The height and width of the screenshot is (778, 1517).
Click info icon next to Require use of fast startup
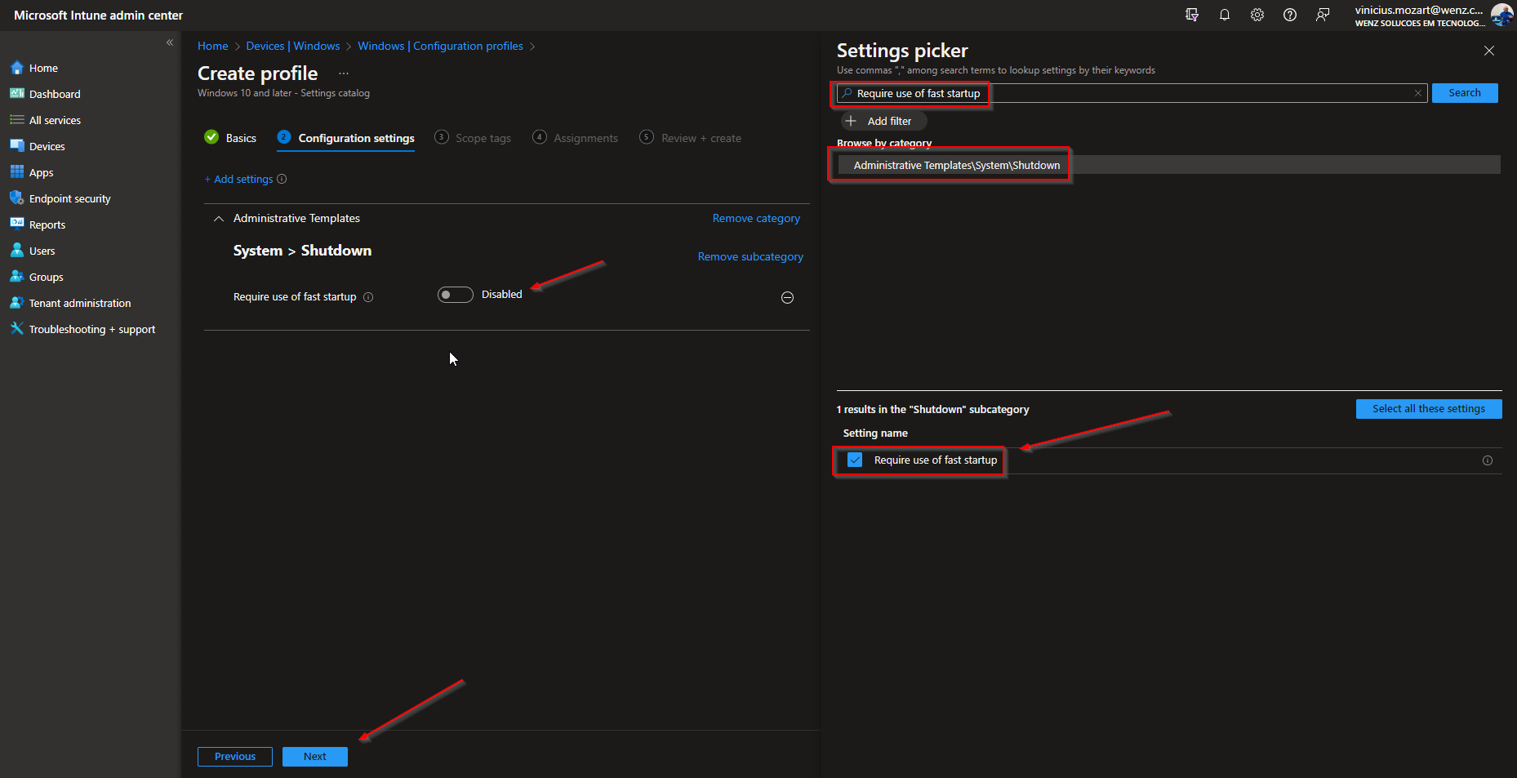pyautogui.click(x=368, y=297)
